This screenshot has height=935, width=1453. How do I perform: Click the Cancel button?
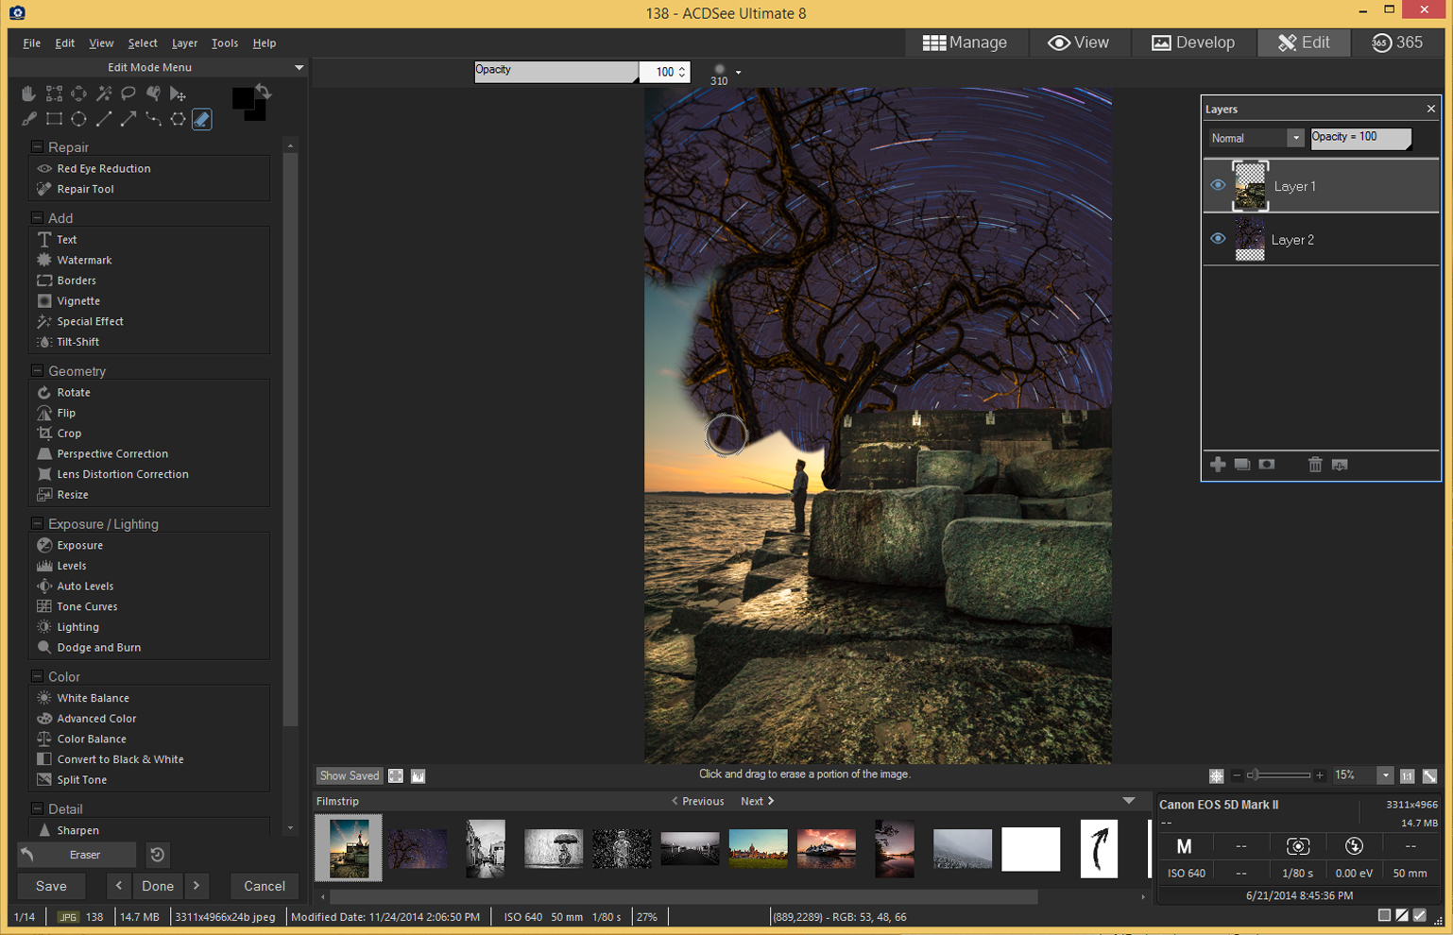[265, 886]
